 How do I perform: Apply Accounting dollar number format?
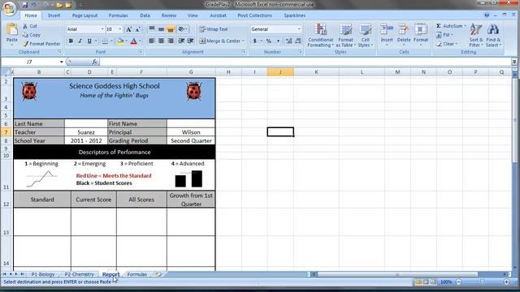[x=254, y=41]
